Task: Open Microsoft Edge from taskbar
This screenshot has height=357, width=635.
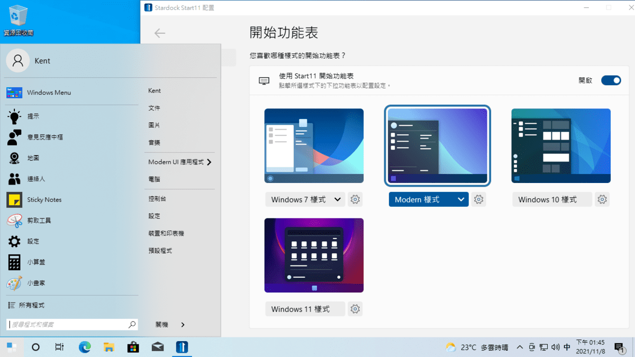Action: [85, 347]
